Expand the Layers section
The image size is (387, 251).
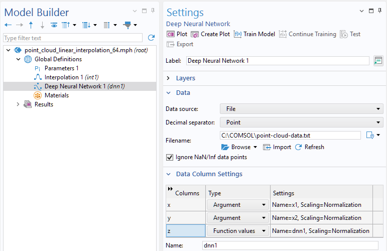[x=168, y=78]
